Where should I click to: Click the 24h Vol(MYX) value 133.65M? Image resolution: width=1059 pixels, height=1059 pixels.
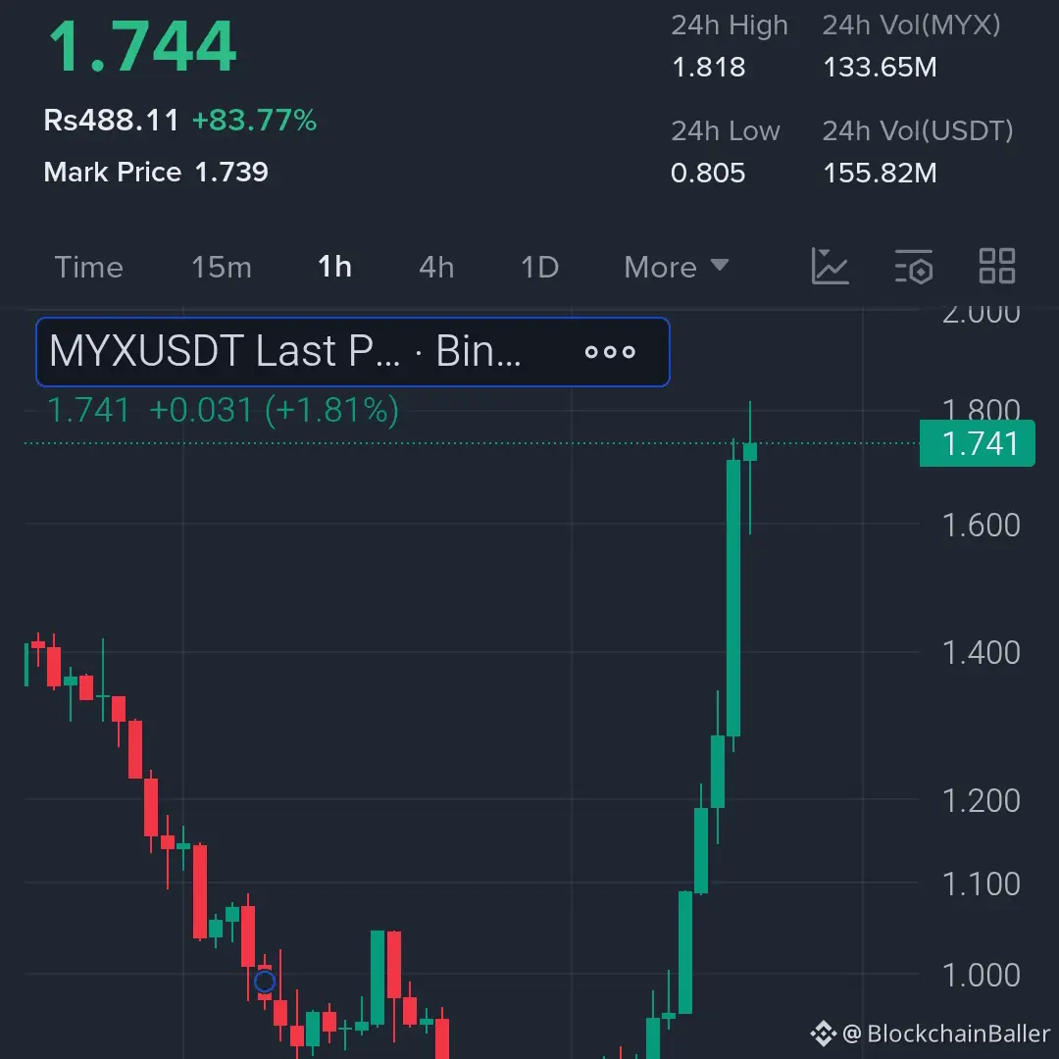coord(880,68)
